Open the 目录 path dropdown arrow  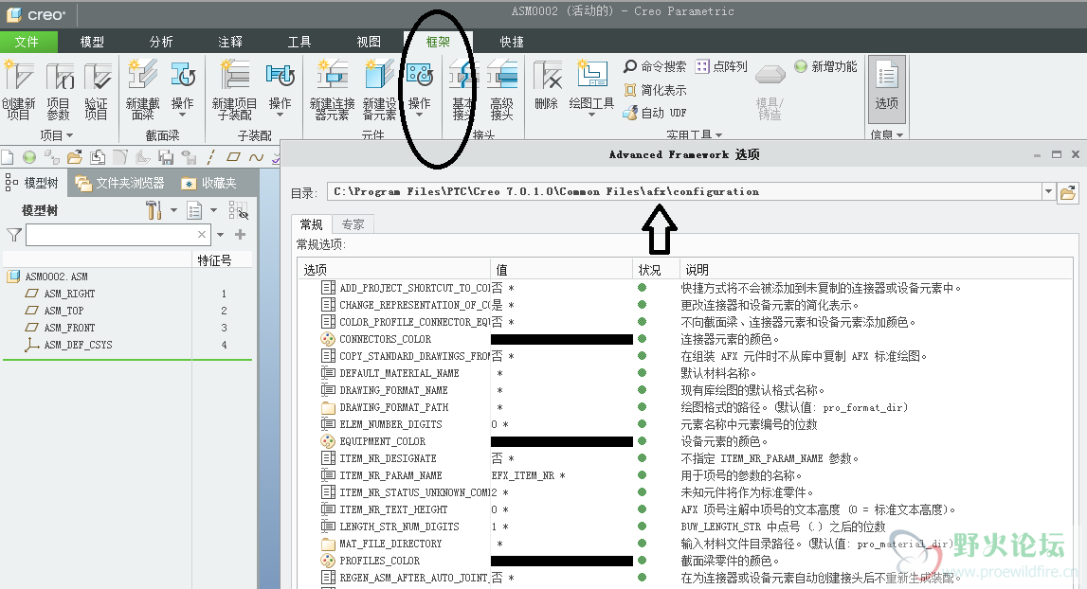point(1048,192)
